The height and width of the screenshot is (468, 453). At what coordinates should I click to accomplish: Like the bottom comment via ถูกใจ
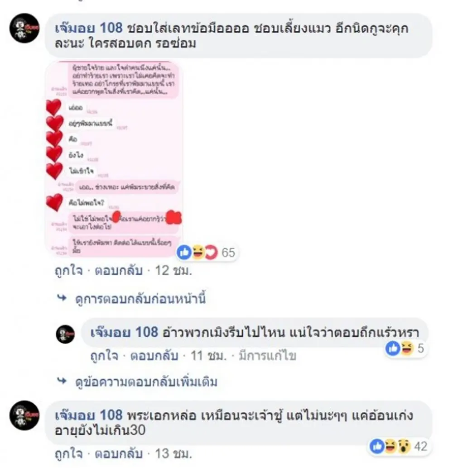(x=69, y=454)
